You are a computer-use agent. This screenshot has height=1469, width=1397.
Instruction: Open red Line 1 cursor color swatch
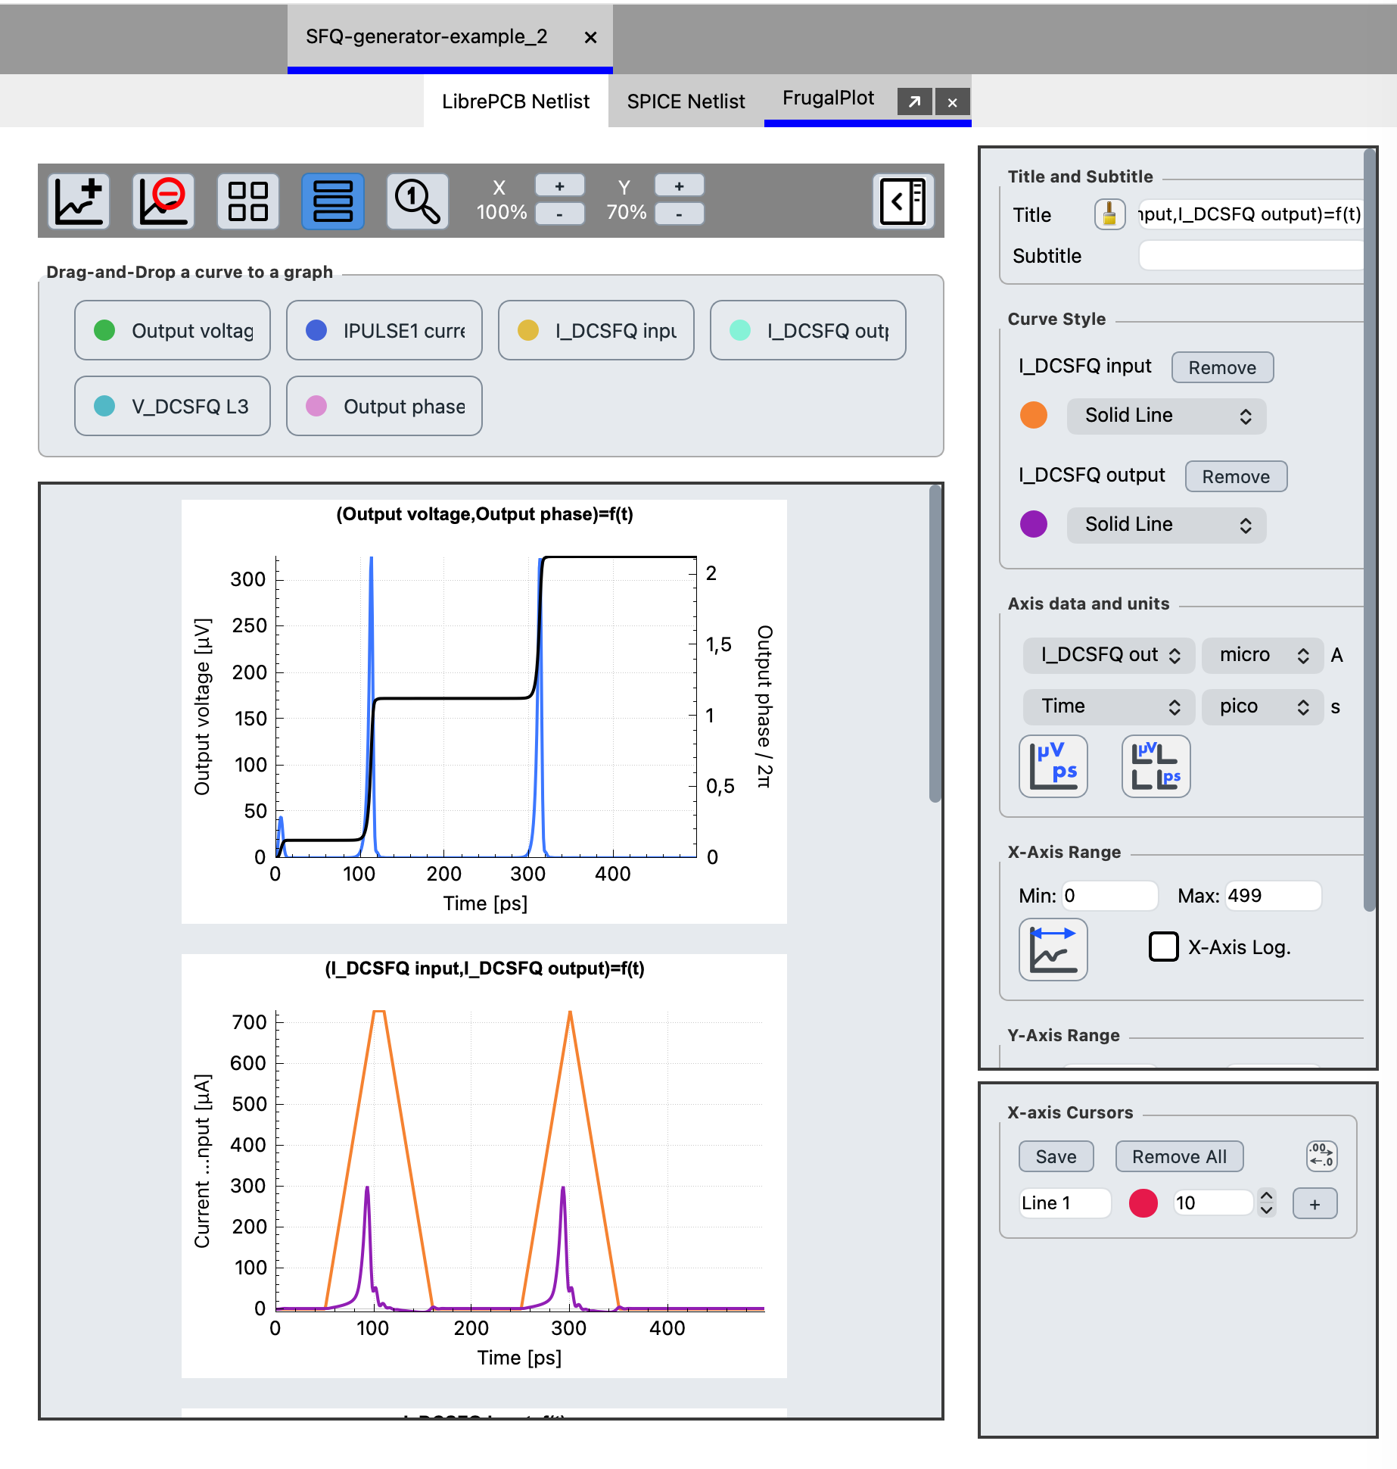[x=1143, y=1202]
